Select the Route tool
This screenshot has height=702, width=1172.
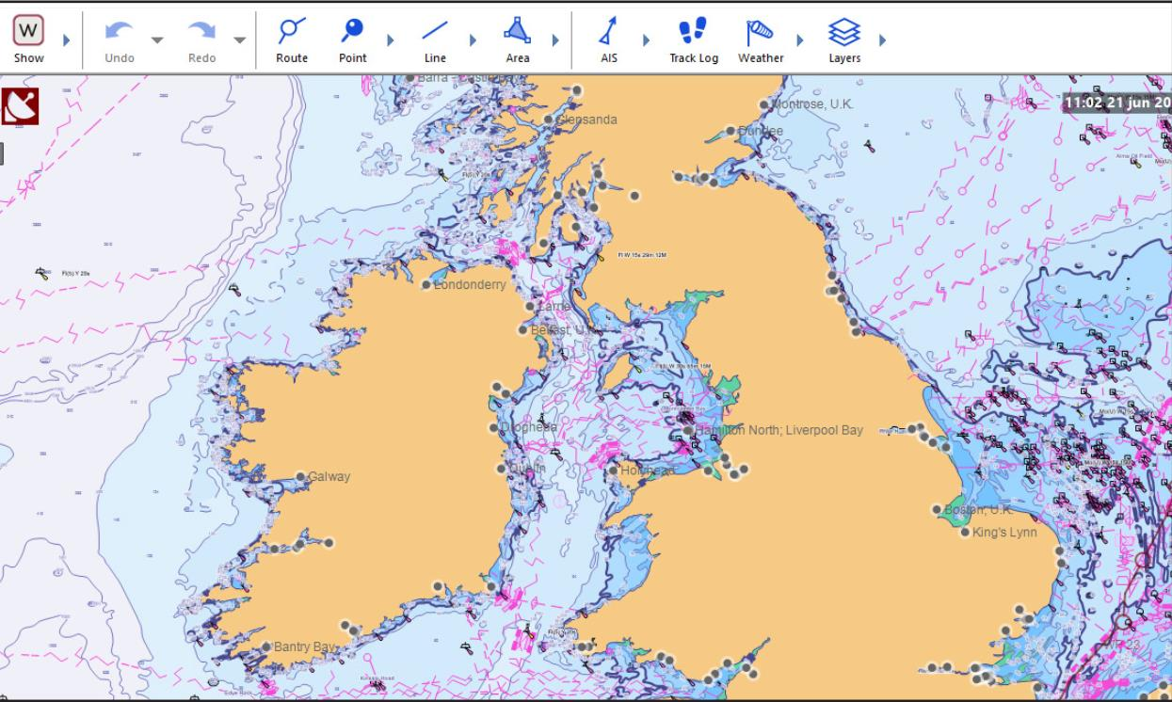[292, 39]
